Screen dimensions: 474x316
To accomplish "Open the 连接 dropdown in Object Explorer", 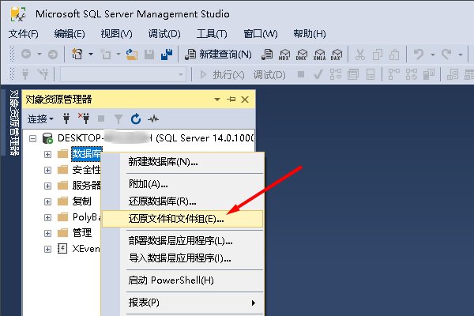I will 40,118.
